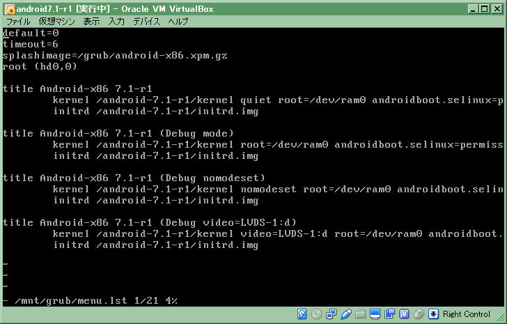The height and width of the screenshot is (324, 507).
Task: Click the /mnt/grub/menu.lst 1/21 4% status line
Action: pyautogui.click(x=91, y=301)
